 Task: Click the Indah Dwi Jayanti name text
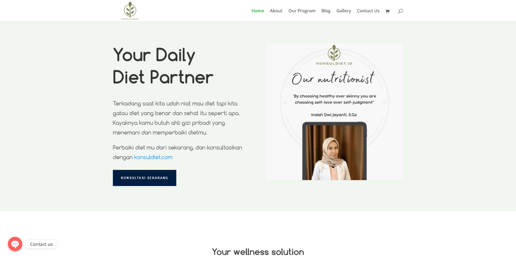click(x=334, y=115)
